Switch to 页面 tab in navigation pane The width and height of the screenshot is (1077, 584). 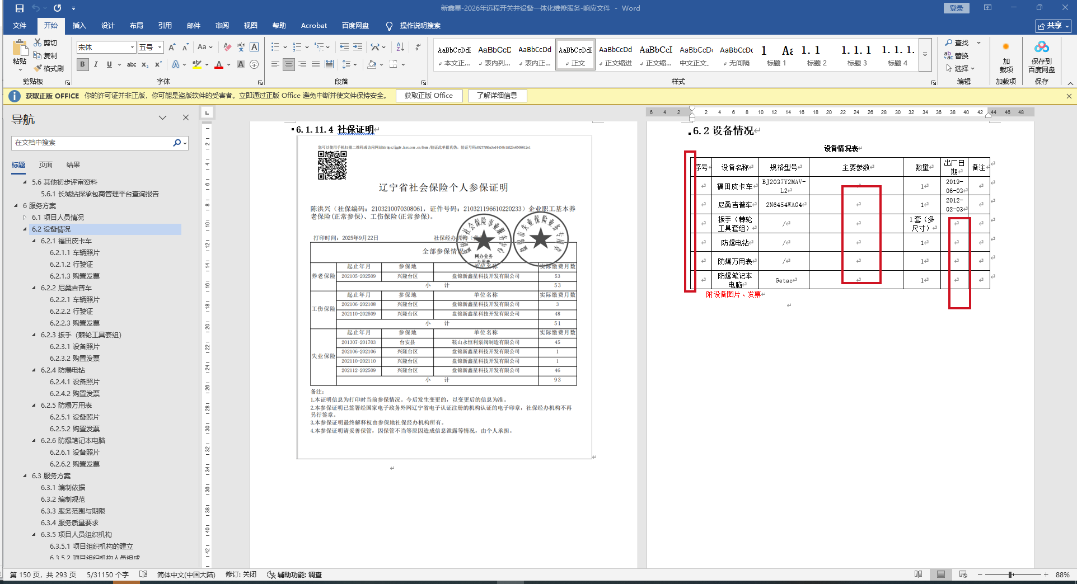click(46, 164)
